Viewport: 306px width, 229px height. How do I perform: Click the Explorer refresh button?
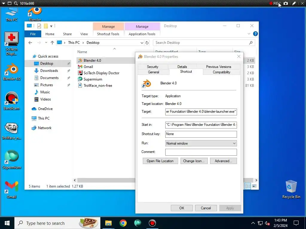147,43
